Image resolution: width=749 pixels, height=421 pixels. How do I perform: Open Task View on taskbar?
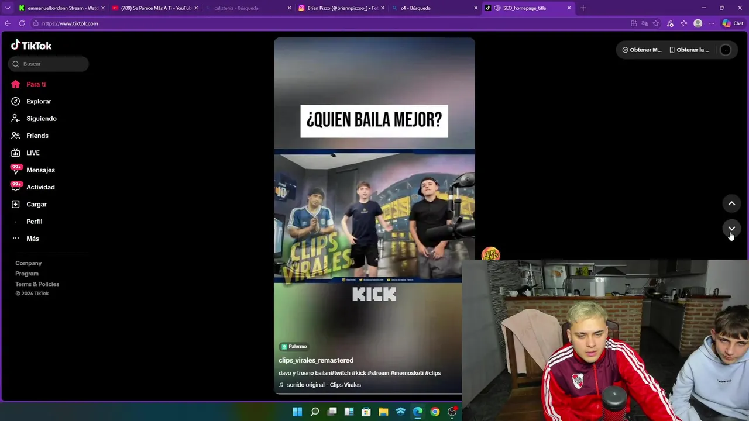click(332, 412)
